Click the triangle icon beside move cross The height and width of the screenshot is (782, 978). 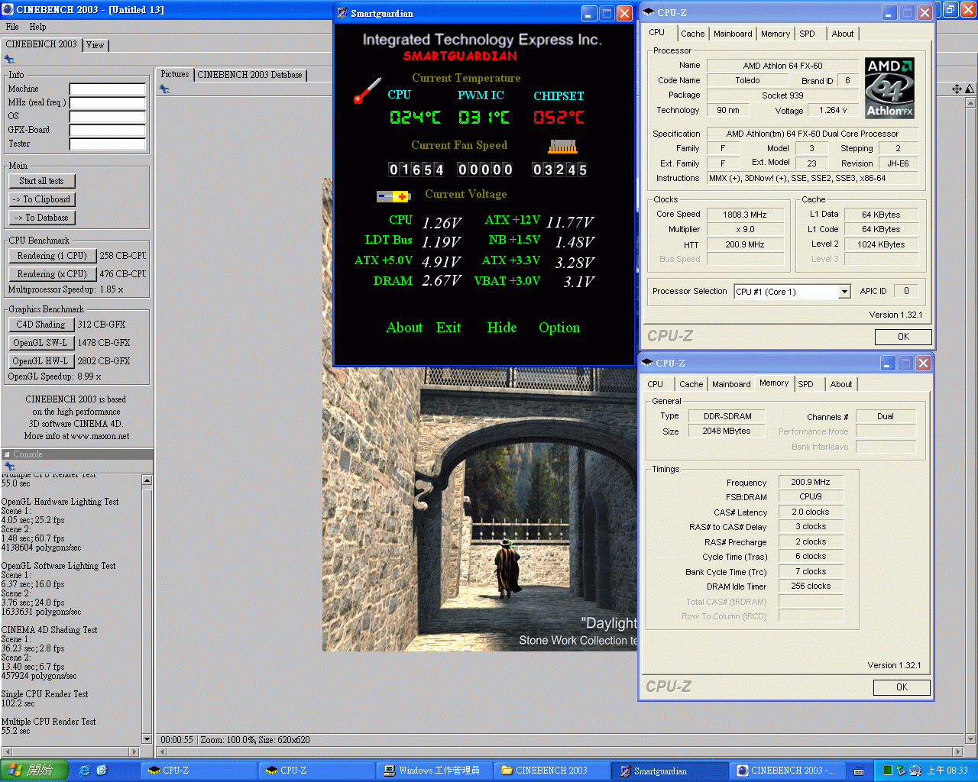click(x=970, y=89)
